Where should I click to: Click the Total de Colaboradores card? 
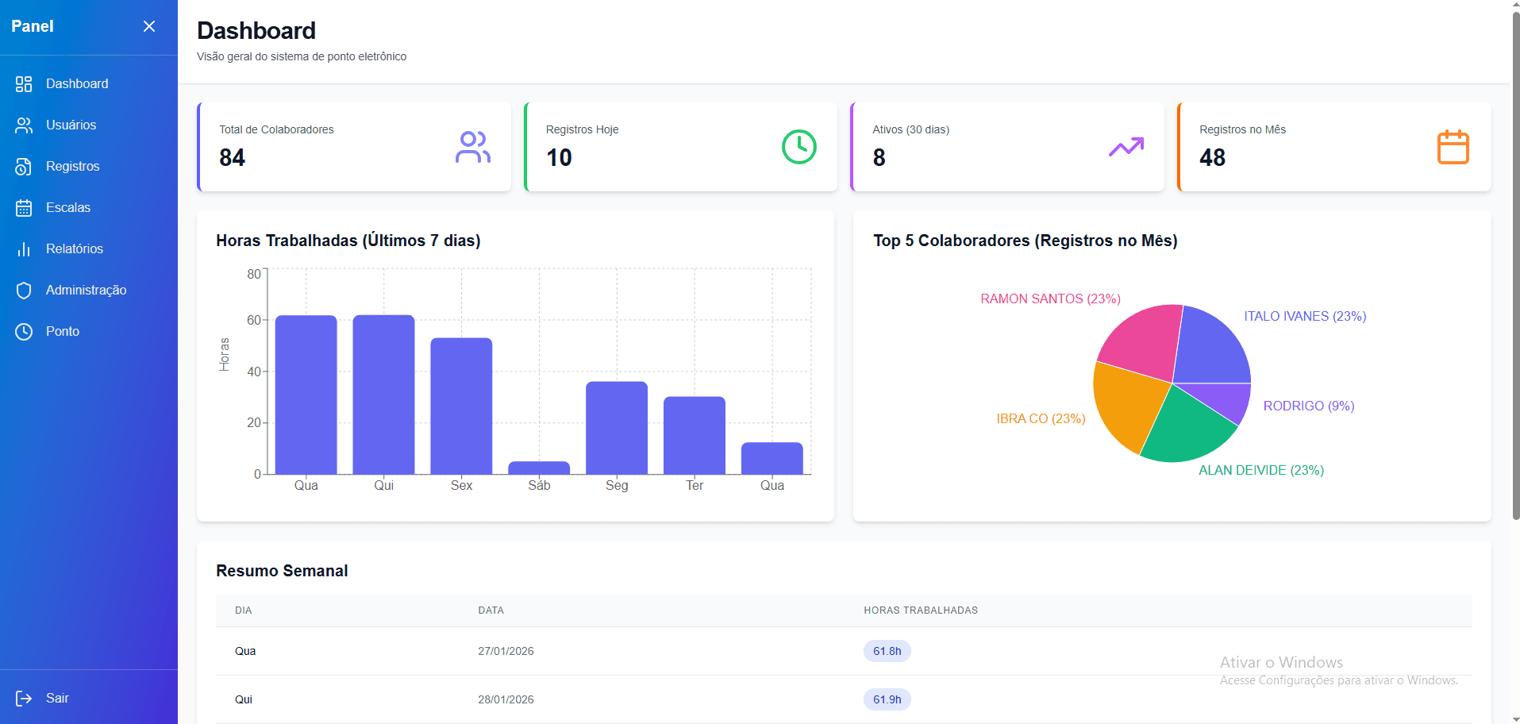(x=354, y=147)
